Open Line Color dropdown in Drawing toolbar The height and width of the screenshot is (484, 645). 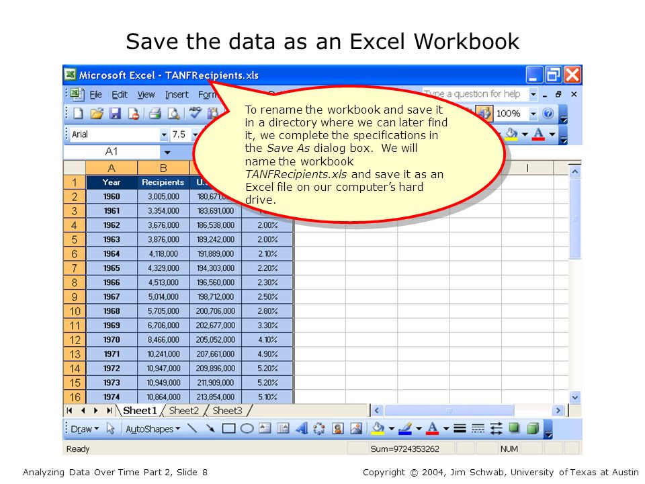pyautogui.click(x=419, y=429)
